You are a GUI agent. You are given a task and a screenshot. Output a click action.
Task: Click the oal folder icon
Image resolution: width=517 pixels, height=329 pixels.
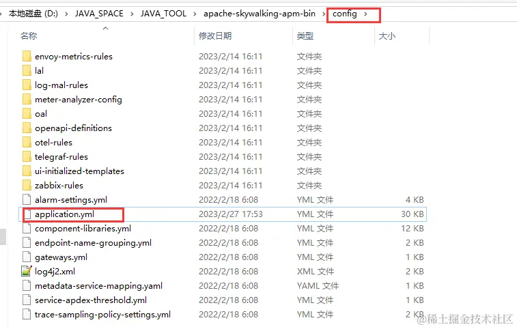click(27, 114)
